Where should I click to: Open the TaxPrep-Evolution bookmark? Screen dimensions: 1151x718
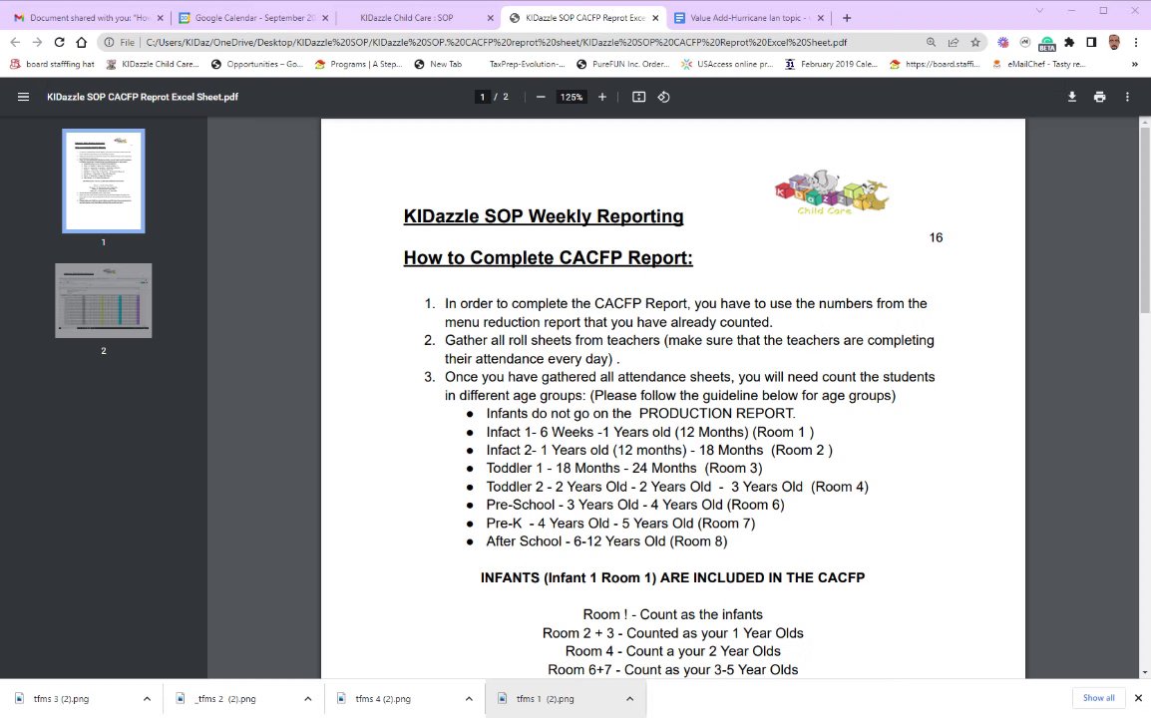[527, 65]
